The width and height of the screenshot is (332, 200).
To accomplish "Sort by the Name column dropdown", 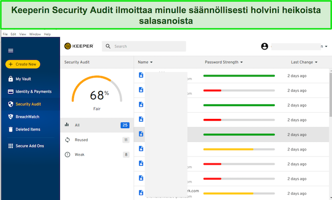I will pyautogui.click(x=145, y=62).
